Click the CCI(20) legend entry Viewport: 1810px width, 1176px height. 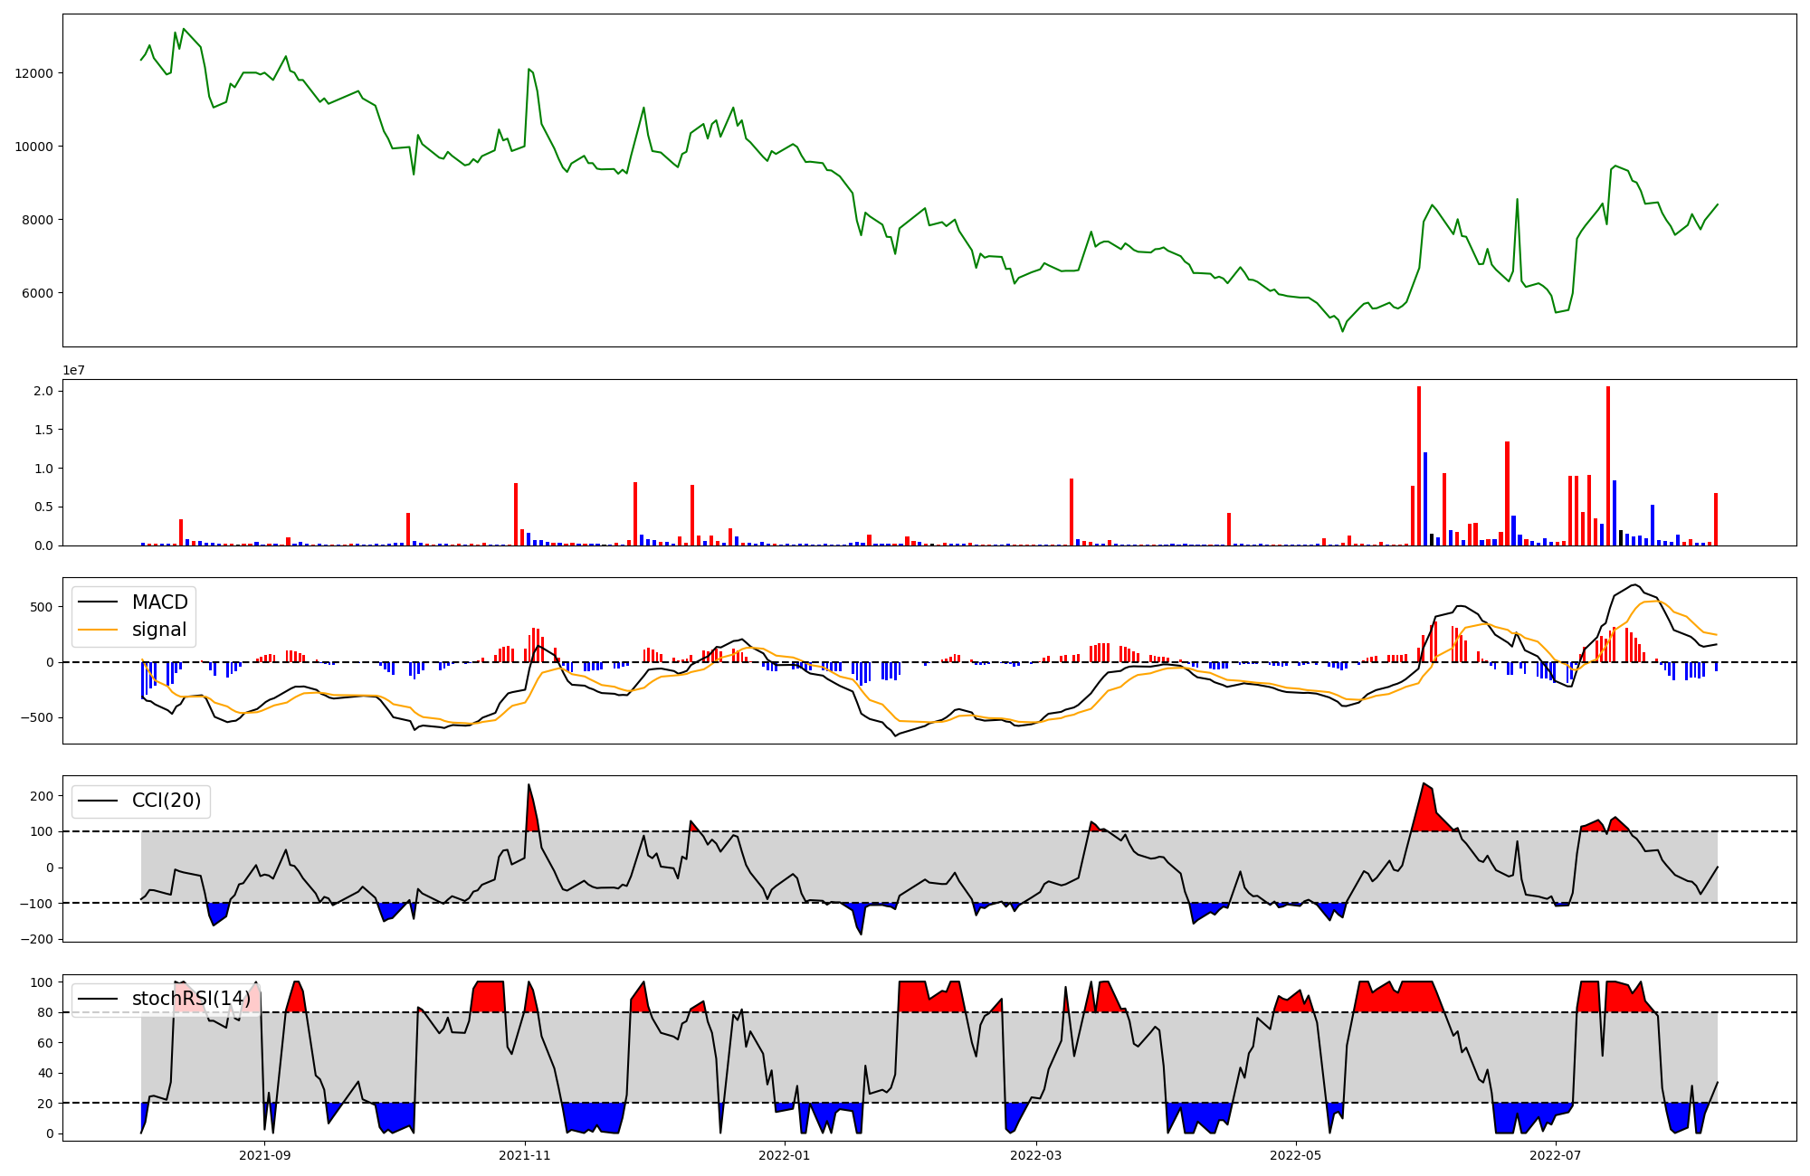coord(166,801)
